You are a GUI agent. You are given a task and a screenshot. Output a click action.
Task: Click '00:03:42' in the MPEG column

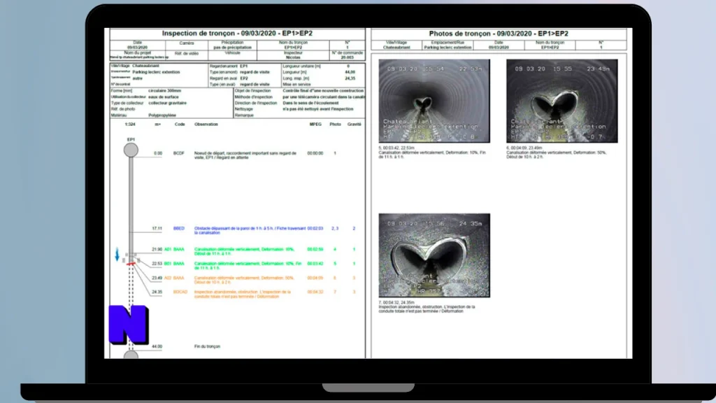[x=315, y=264]
